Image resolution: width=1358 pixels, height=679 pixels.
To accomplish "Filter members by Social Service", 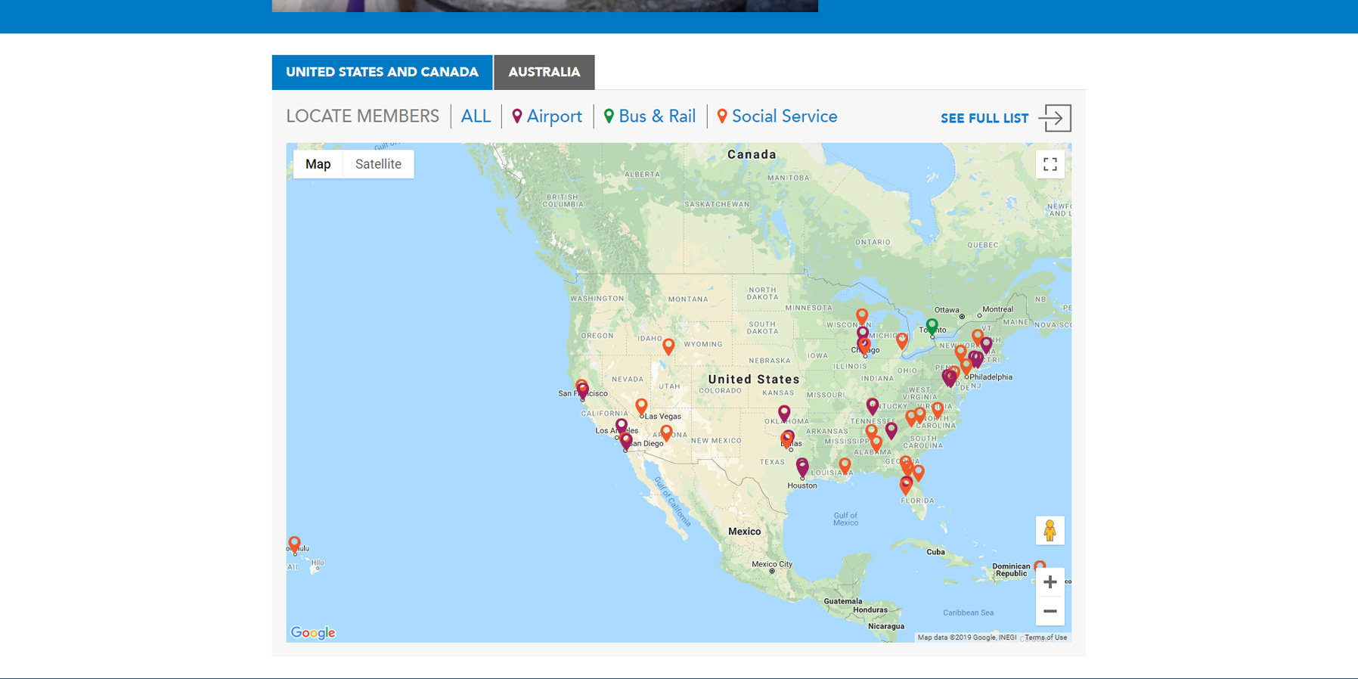I will click(x=777, y=116).
